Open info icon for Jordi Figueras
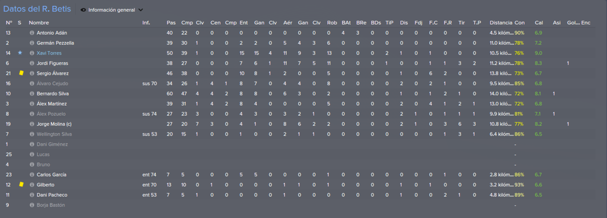Screen dimensions: 607x218 [x=32, y=63]
